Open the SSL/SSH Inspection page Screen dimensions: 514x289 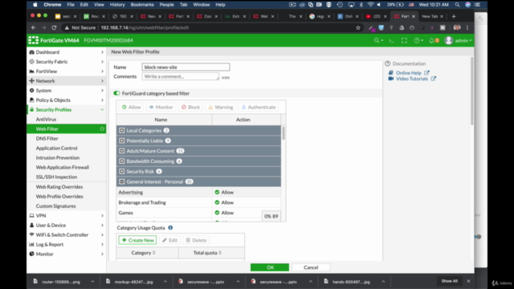pyautogui.click(x=56, y=177)
